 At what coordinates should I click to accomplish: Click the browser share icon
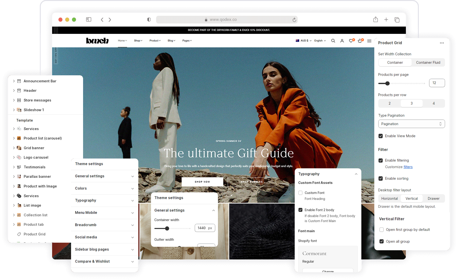pyautogui.click(x=376, y=20)
